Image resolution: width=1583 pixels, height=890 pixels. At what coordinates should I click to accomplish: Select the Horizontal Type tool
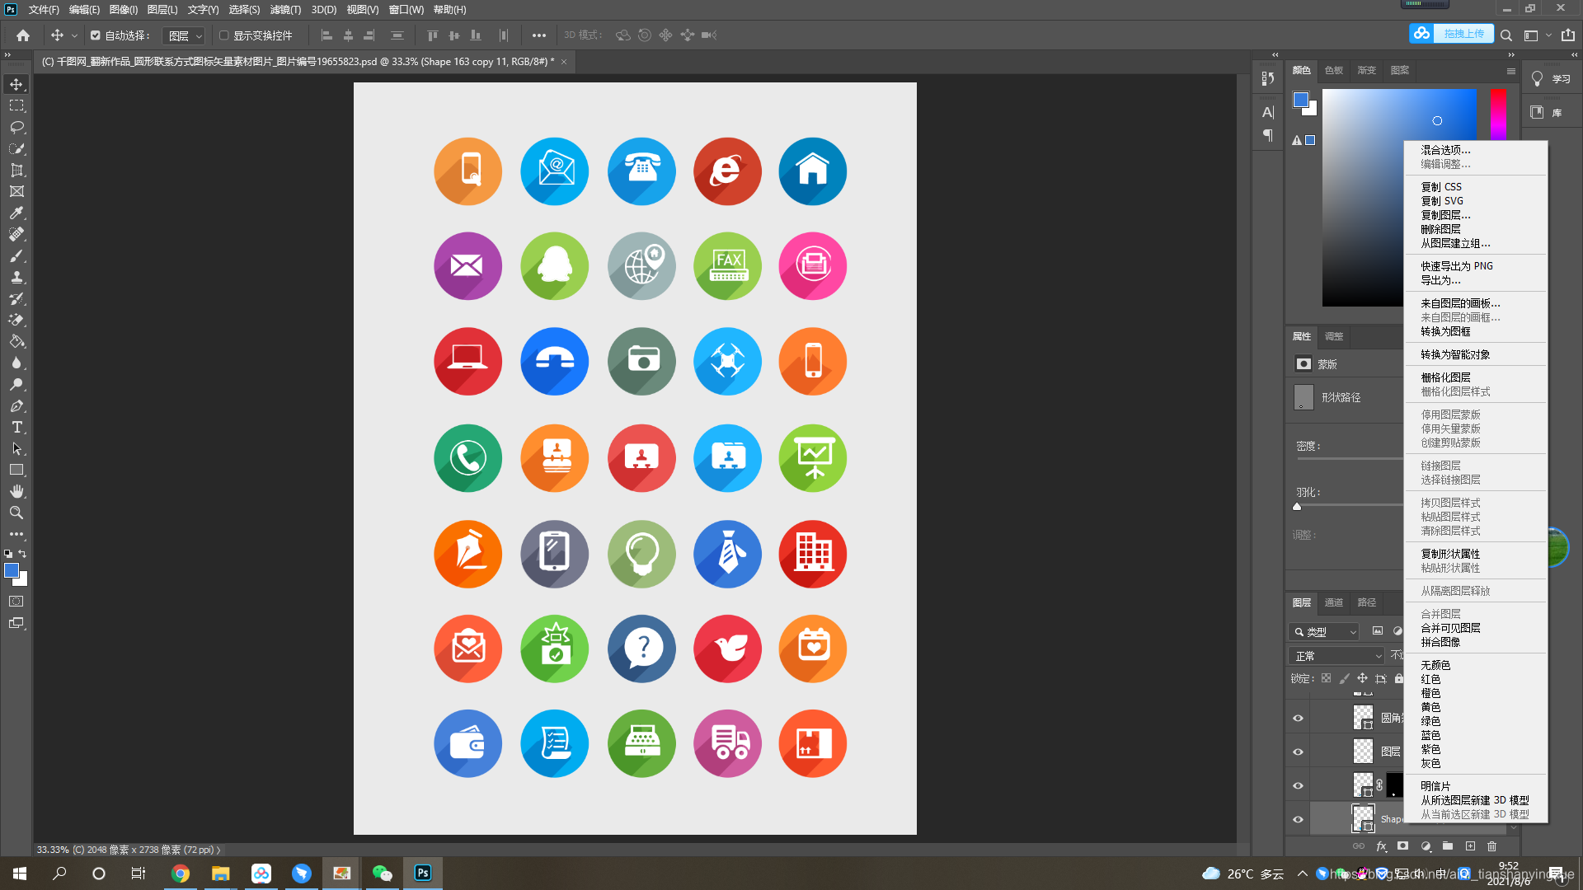(16, 427)
